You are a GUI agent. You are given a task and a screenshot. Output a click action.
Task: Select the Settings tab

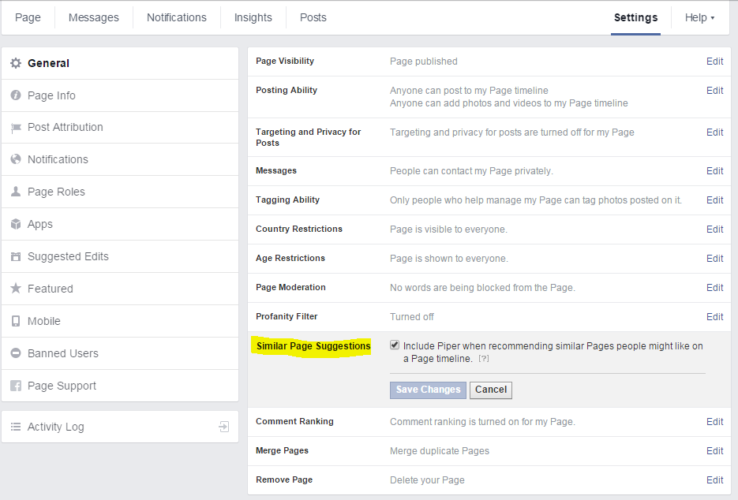636,18
